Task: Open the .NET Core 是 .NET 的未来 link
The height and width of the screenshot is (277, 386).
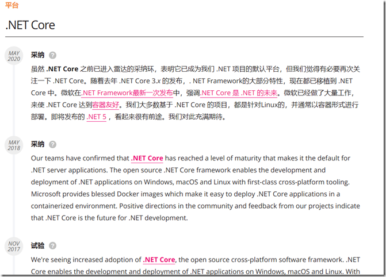Action: [x=239, y=93]
